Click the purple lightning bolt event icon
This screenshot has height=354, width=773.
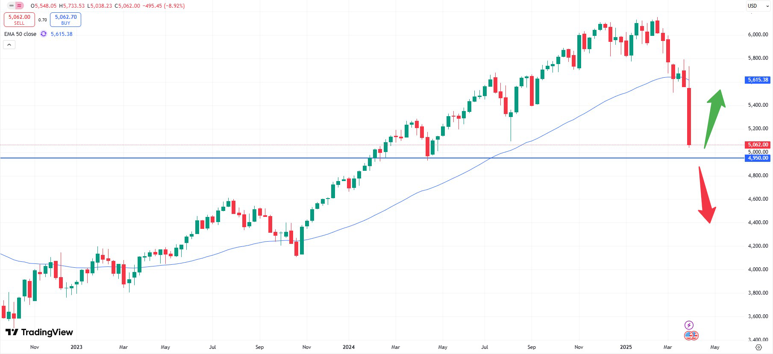click(x=689, y=325)
